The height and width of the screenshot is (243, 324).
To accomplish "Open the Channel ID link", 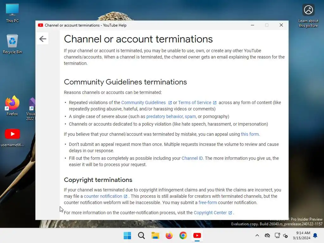I will pyautogui.click(x=192, y=158).
